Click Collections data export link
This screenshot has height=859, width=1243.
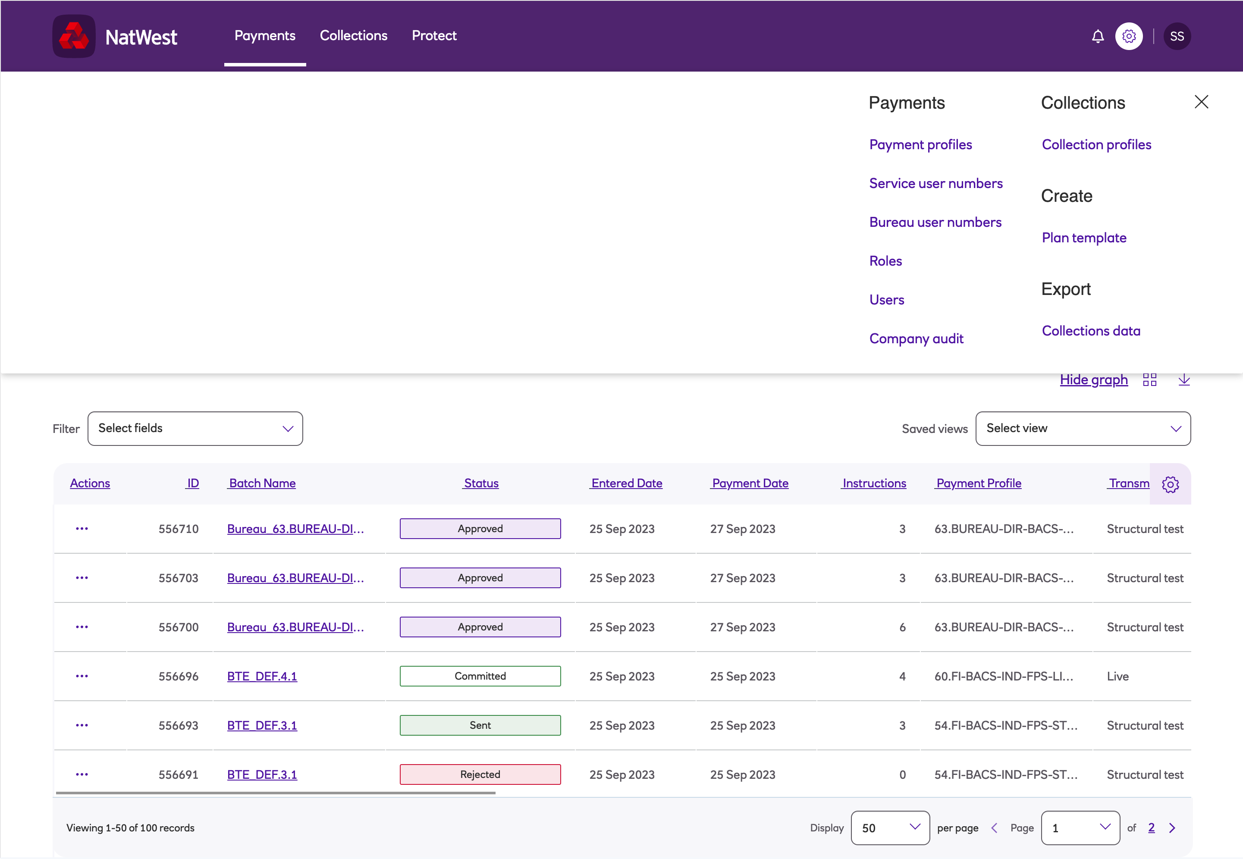(1091, 330)
